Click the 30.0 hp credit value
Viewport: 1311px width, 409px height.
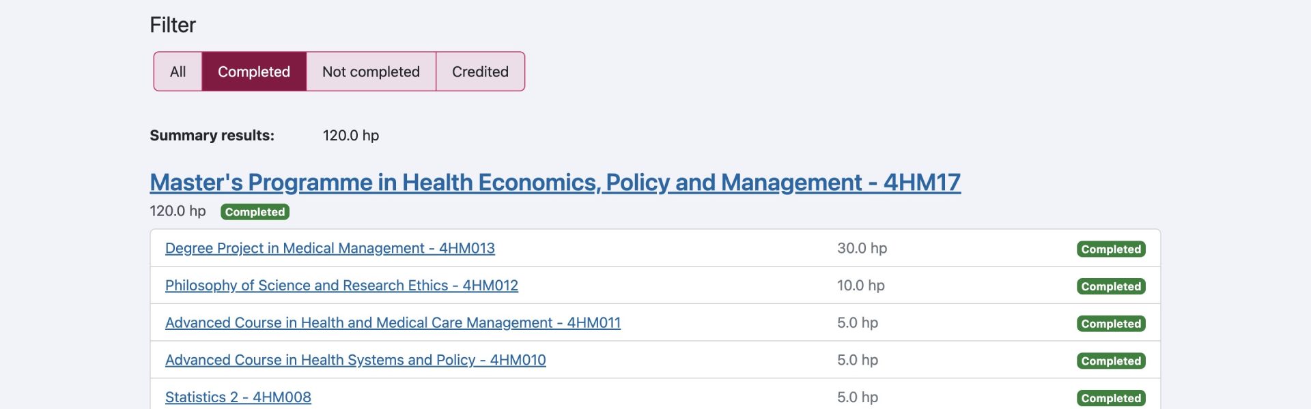click(862, 248)
